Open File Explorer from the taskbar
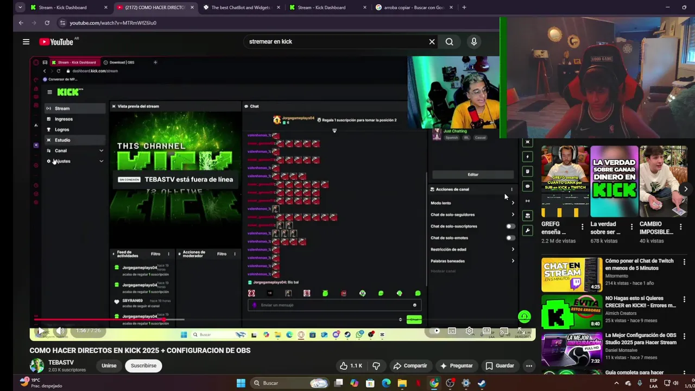 coord(402,383)
